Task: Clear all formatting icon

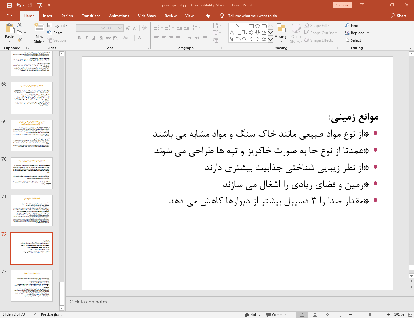Action: click(144, 28)
